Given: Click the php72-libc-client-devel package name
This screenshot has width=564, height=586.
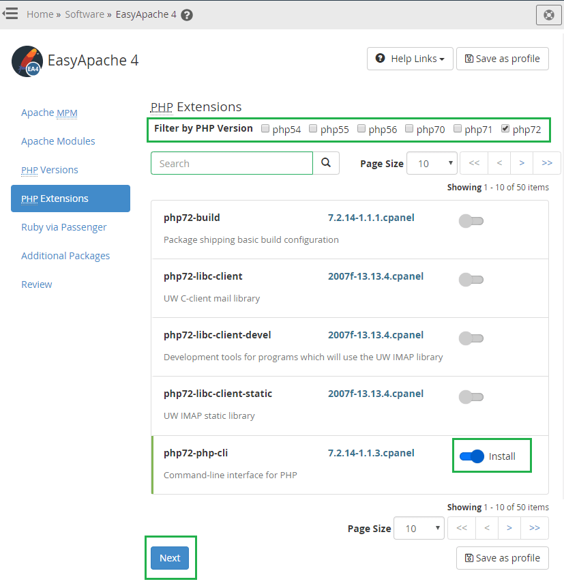Looking at the screenshot, I should (217, 335).
